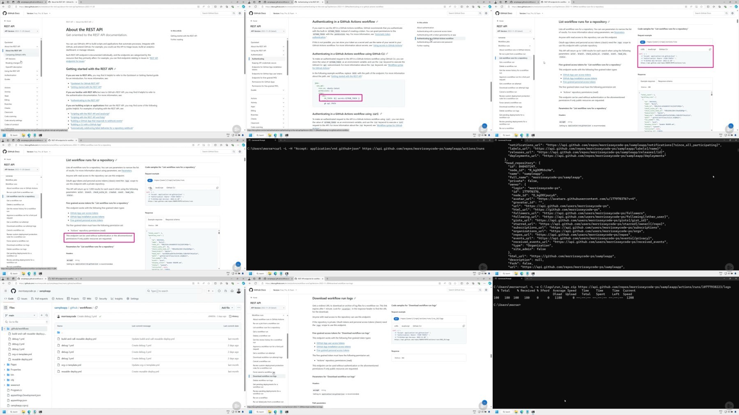Image resolution: width=739 pixels, height=415 pixels.
Task: Open Edge icon in taskbar under sampleapp repo window
Action: [x=29, y=412]
